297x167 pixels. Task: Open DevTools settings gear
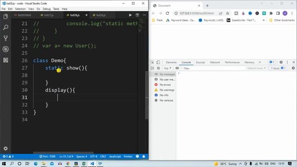281,62
